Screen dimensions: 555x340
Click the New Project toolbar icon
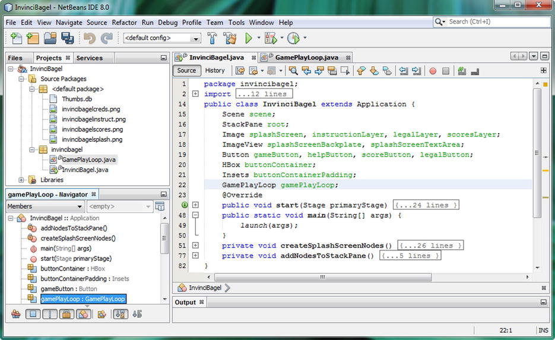click(x=33, y=38)
